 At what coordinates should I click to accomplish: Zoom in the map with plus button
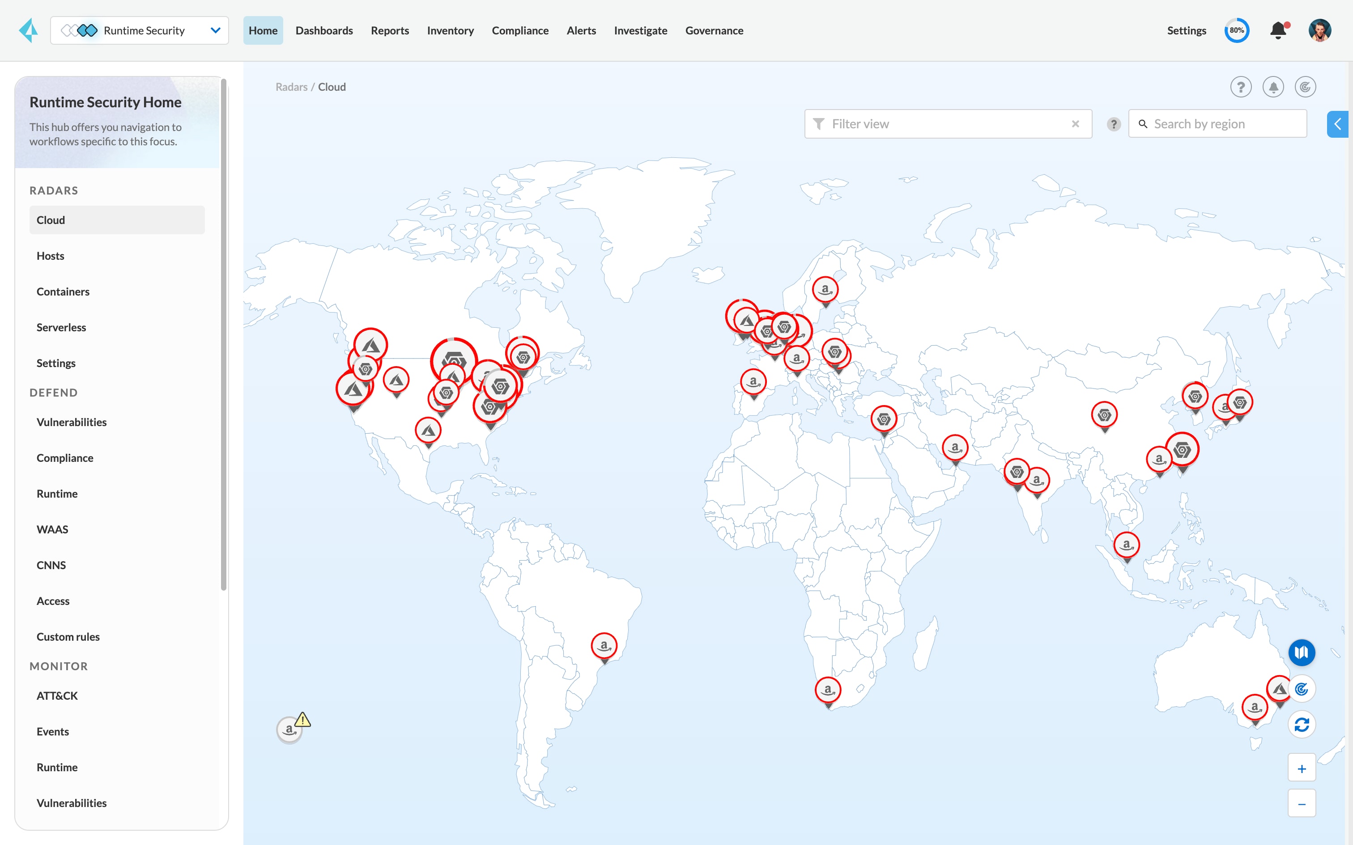pos(1301,769)
